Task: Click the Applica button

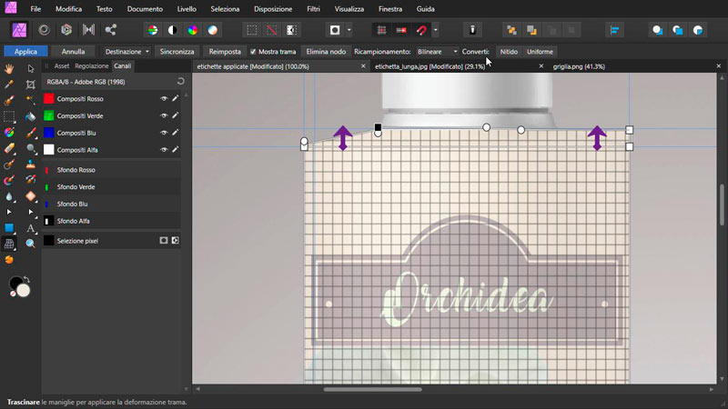Action: [x=25, y=52]
